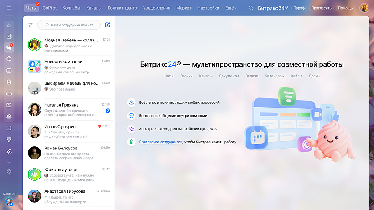Click the magnifier search icon in top bar
This screenshot has height=210, width=374.
pos(251,8)
